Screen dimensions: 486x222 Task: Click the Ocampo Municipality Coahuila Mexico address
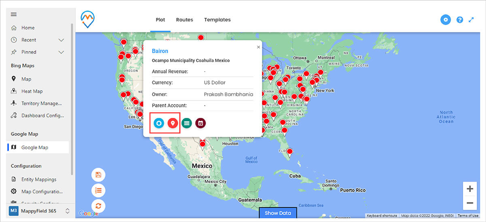point(191,60)
